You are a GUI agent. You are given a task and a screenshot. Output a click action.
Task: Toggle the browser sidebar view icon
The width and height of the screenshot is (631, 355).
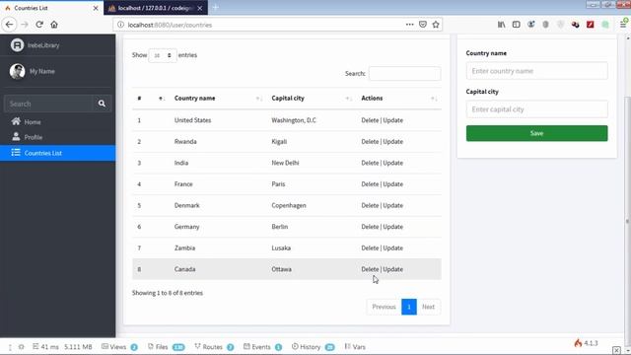pos(517,25)
